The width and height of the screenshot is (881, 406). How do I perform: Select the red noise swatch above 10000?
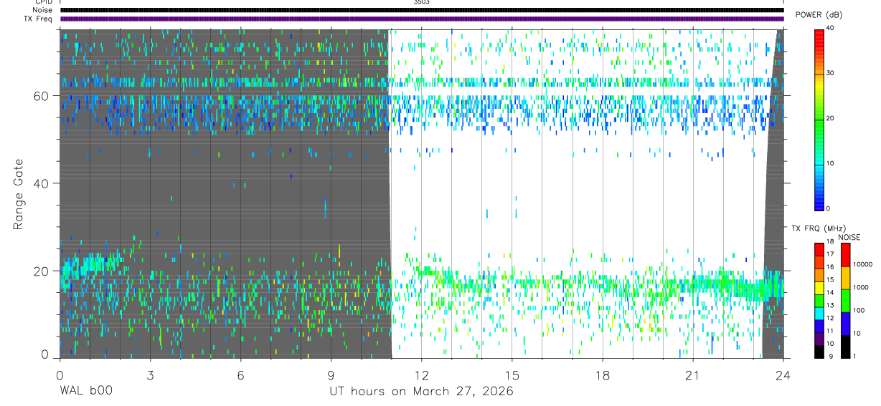pyautogui.click(x=845, y=255)
